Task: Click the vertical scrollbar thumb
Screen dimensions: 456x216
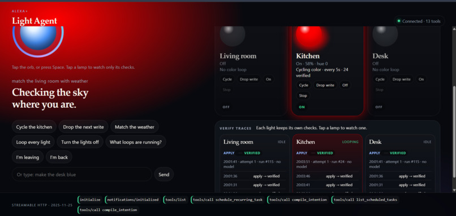Action: [454, 131]
